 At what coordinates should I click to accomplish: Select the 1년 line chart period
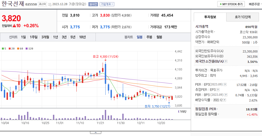[55, 37]
